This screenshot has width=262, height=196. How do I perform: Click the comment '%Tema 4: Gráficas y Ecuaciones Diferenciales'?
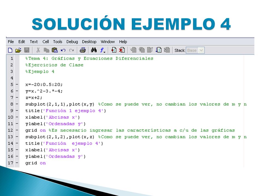pos(89,59)
